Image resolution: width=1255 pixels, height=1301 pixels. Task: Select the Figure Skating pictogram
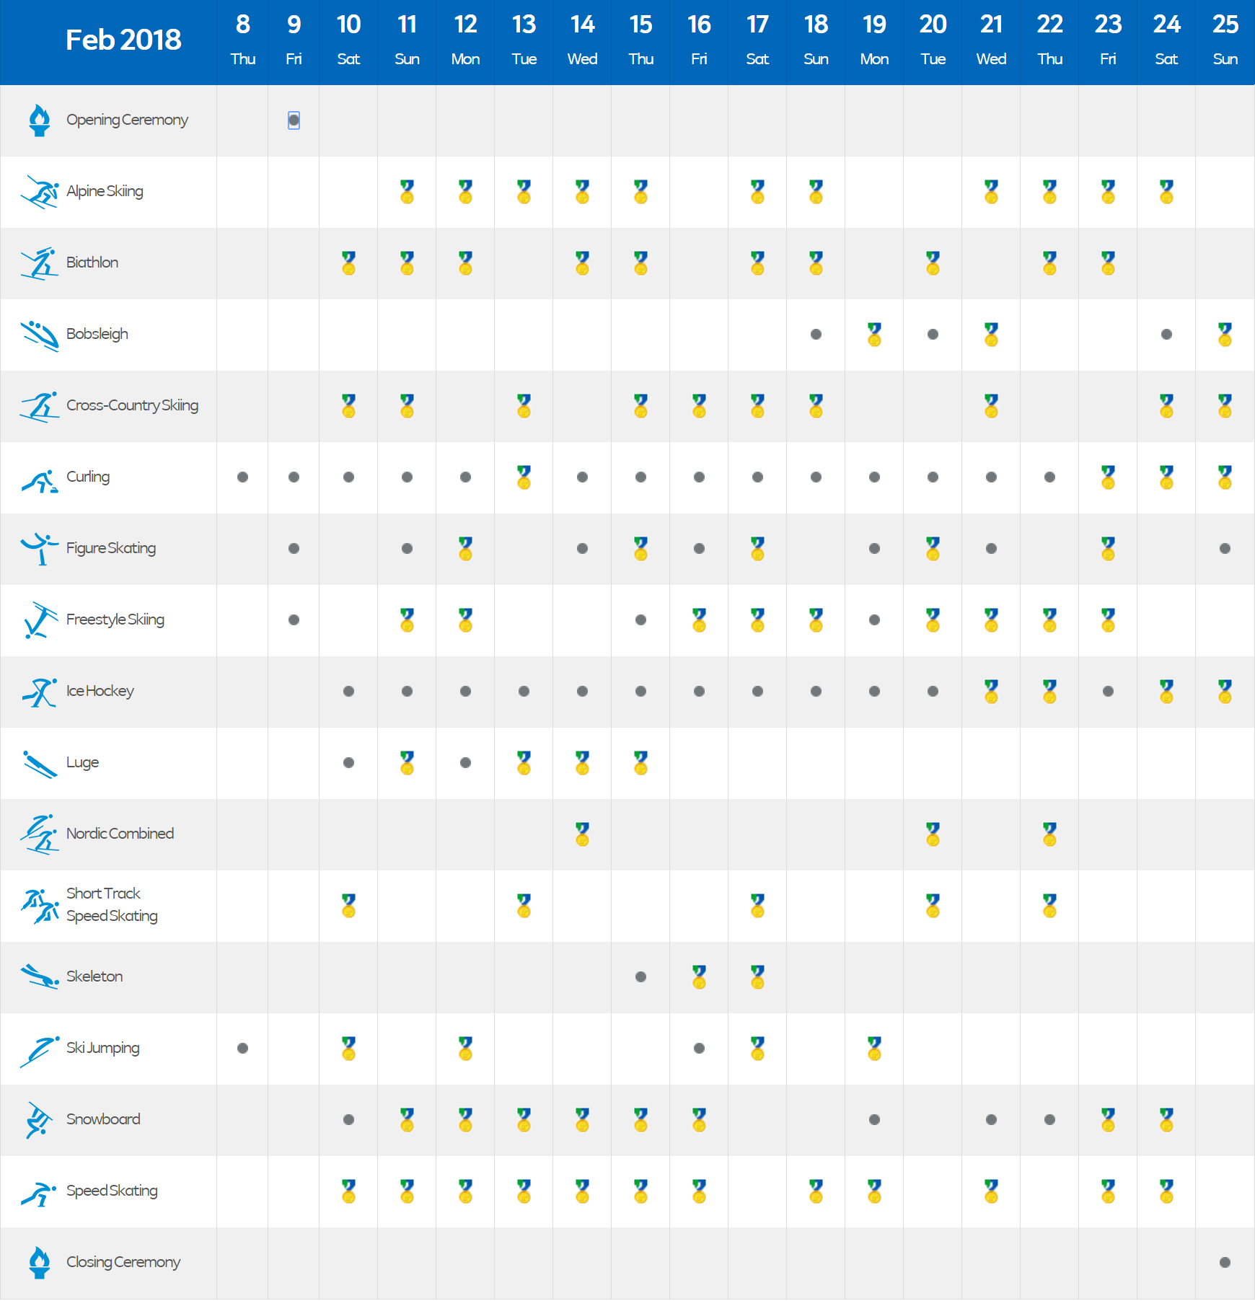(x=40, y=549)
